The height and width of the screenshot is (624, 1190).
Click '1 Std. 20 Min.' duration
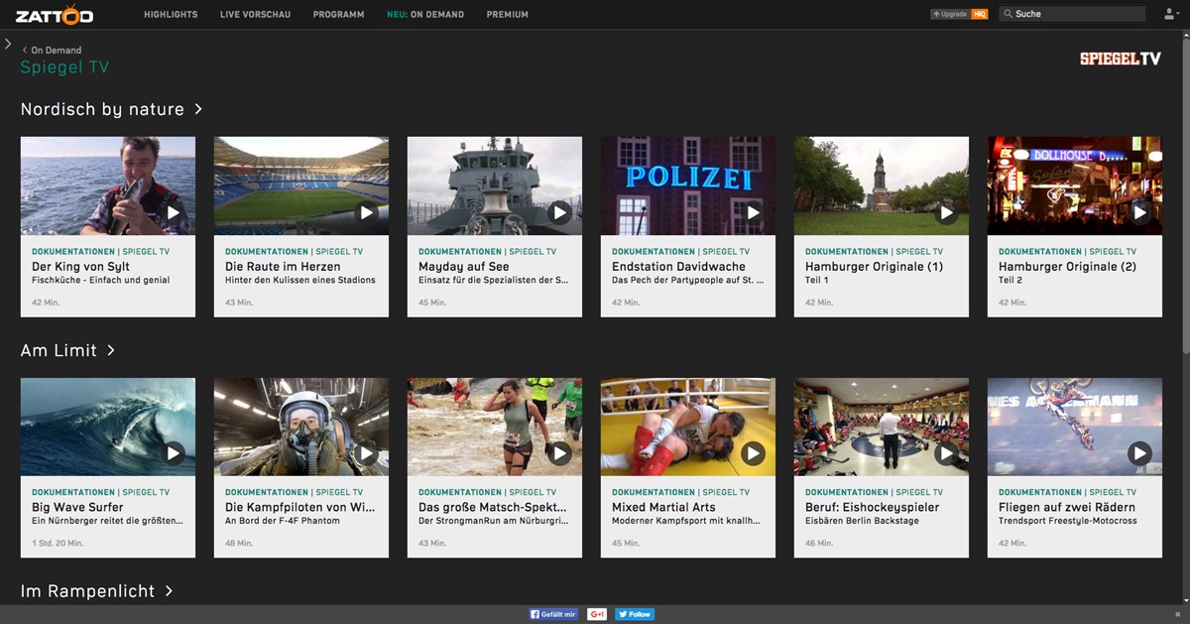coord(58,543)
